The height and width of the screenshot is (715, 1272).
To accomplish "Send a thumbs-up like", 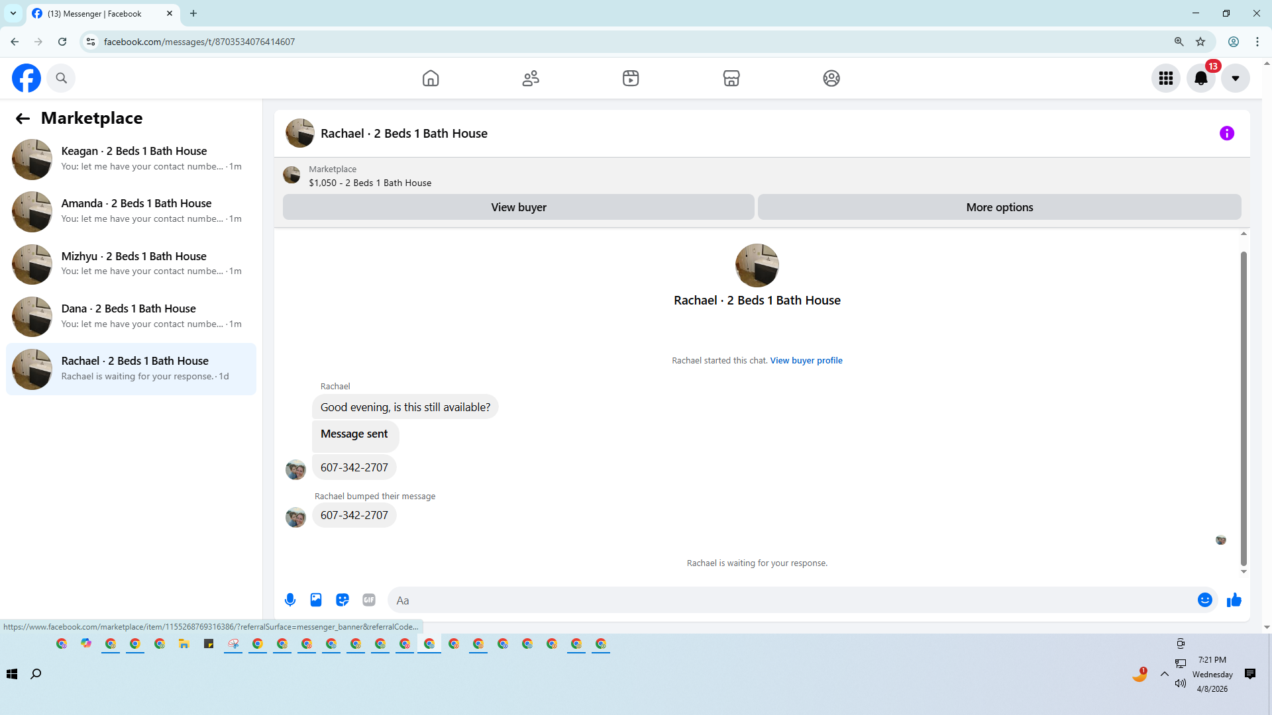I will tap(1234, 600).
